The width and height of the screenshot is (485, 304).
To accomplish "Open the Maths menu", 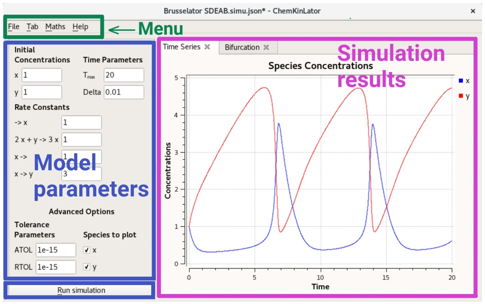I will 55,27.
